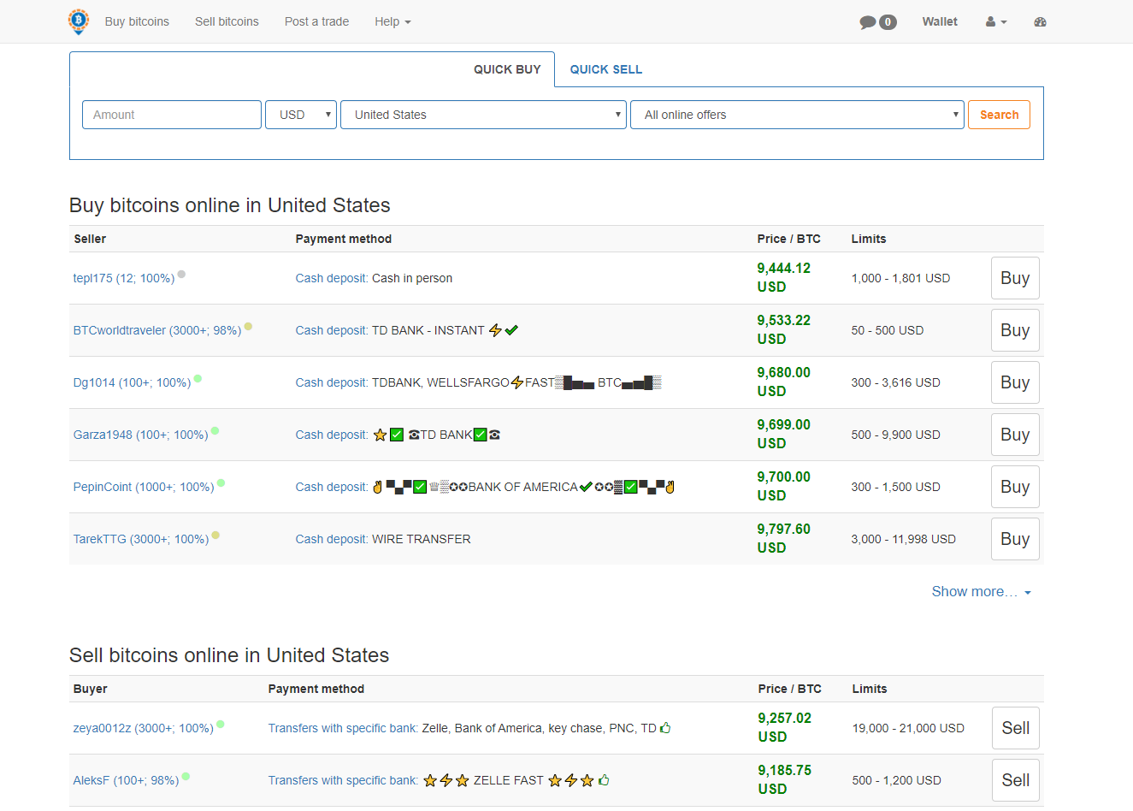This screenshot has height=811, width=1133.
Task: Click status dot next to Garza1948
Action: coord(215,431)
